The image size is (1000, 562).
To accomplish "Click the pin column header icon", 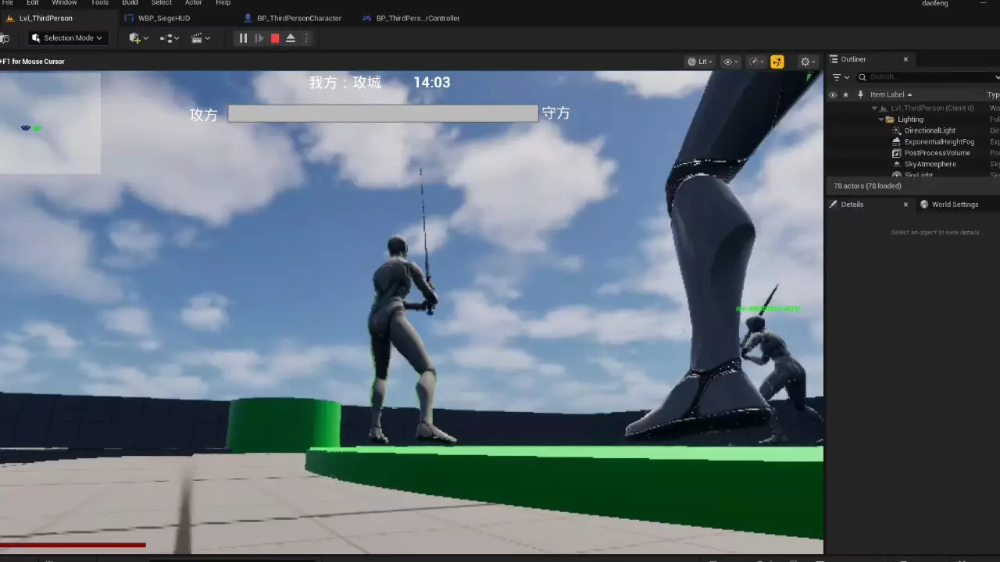I will click(x=860, y=94).
